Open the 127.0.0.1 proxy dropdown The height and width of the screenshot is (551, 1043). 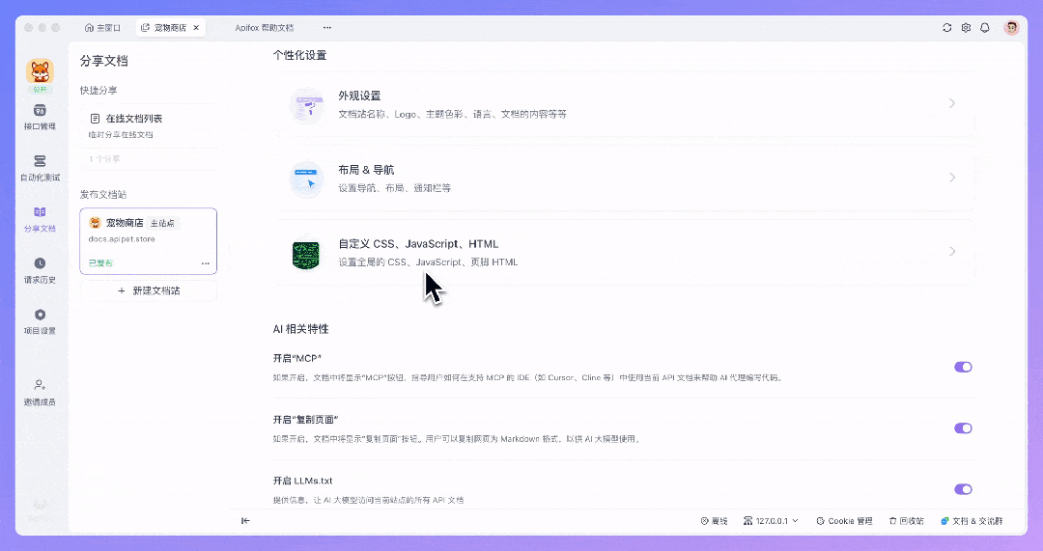[771, 521]
